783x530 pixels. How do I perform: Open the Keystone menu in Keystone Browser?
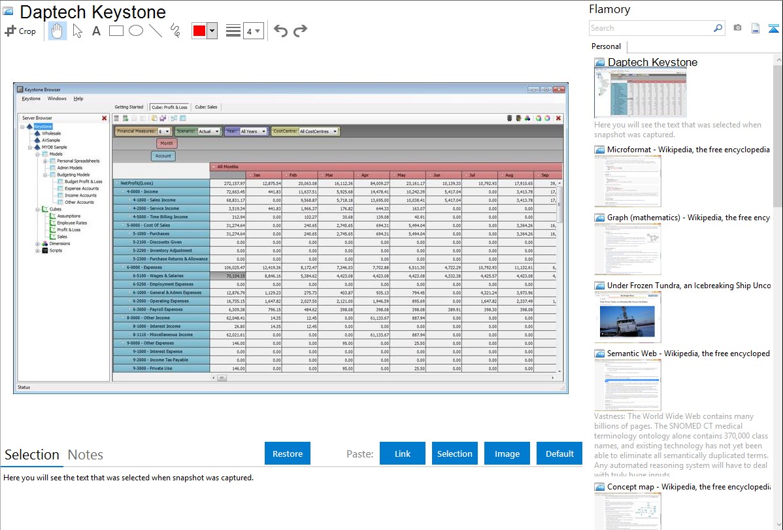point(31,99)
